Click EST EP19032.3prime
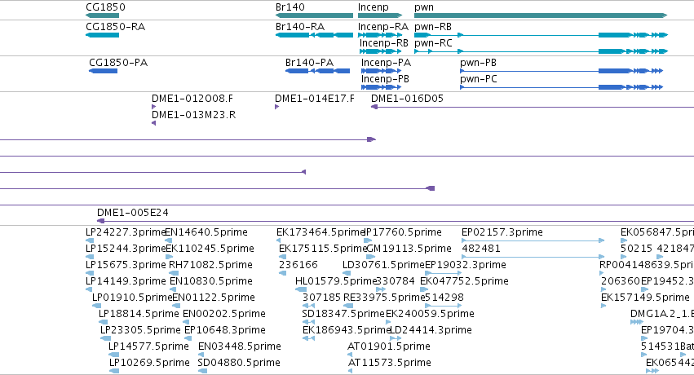 [466, 265]
